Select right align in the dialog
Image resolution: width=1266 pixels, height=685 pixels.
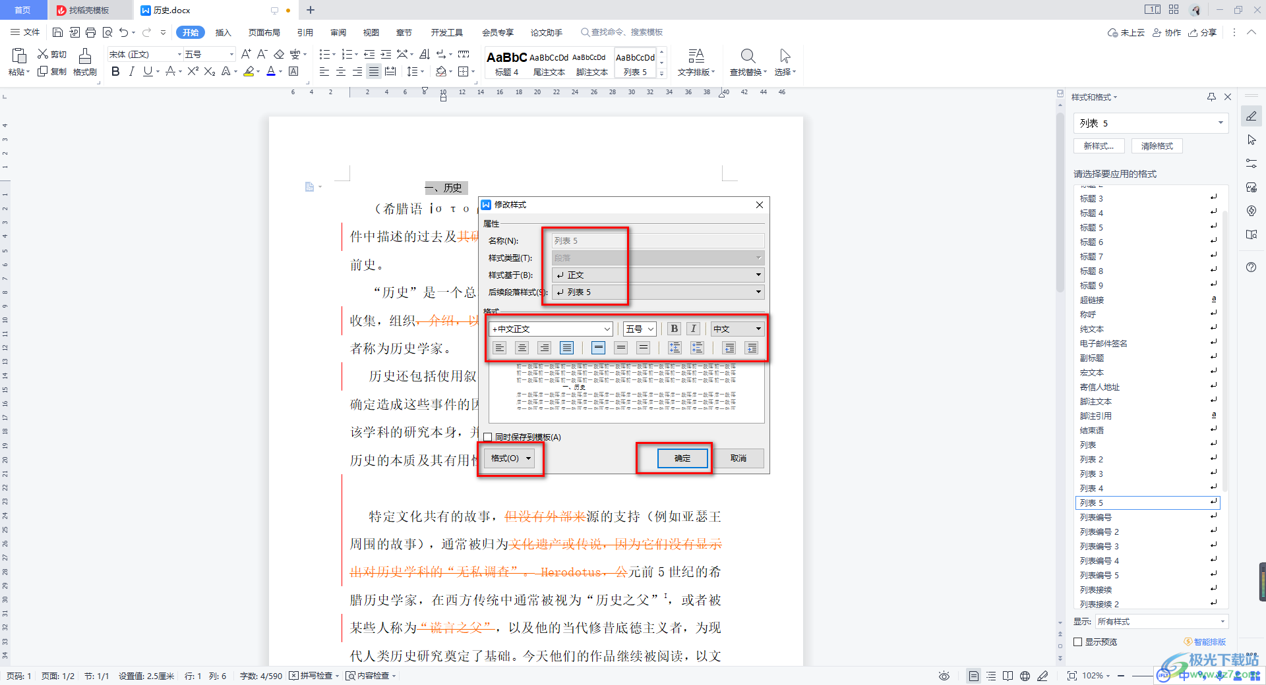click(544, 348)
